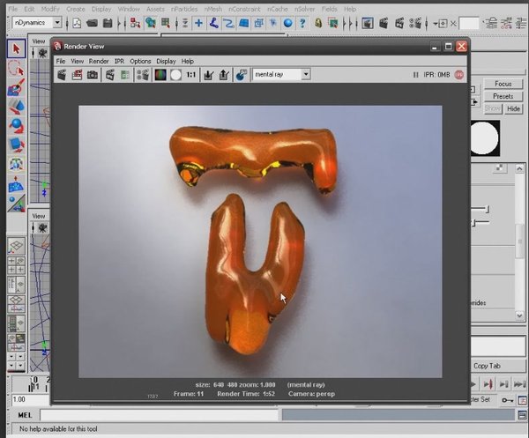Choose the Select arrow tool in toolbox
Screen dimensions: 529x438
click(16, 48)
